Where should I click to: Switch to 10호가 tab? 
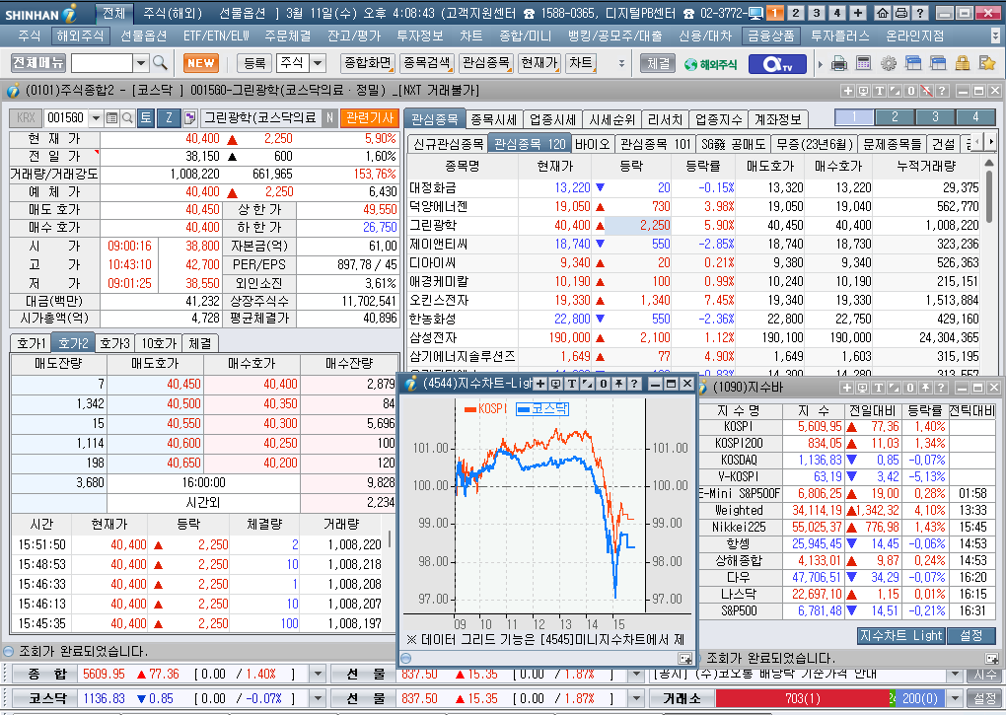pyautogui.click(x=159, y=344)
